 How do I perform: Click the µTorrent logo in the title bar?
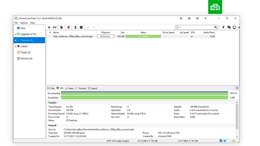coord(16,18)
